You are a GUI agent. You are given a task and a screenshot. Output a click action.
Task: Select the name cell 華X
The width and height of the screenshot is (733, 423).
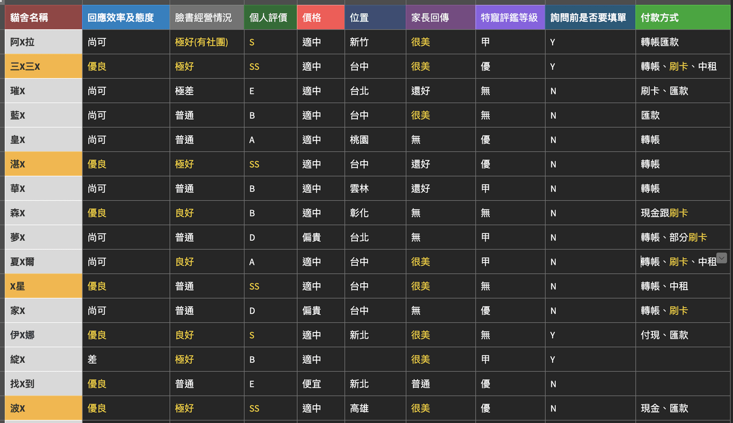(44, 189)
